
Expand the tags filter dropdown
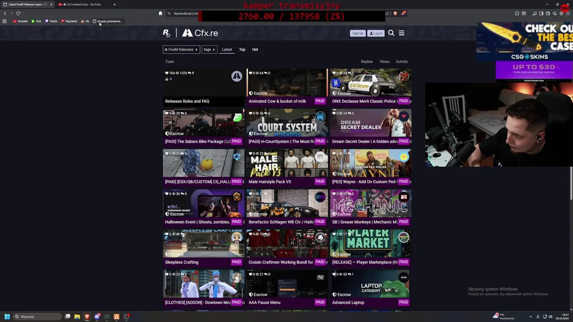point(209,50)
